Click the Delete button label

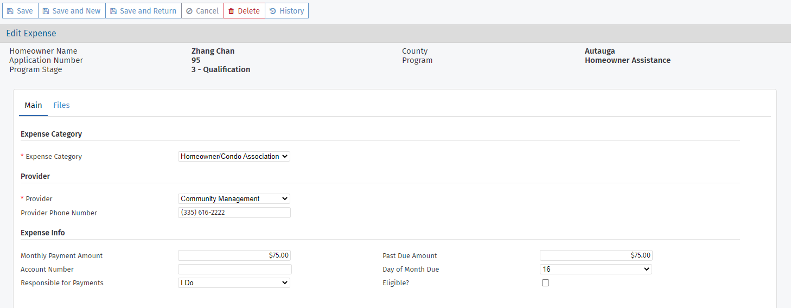(248, 11)
